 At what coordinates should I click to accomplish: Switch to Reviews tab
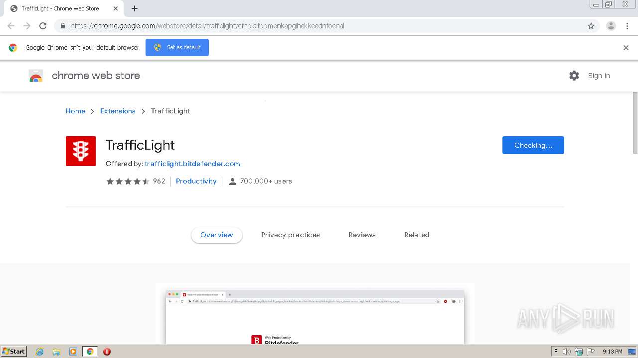362,235
